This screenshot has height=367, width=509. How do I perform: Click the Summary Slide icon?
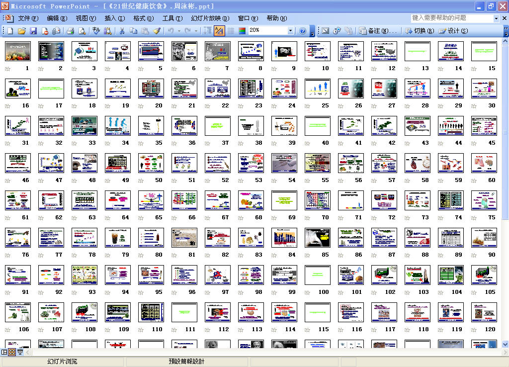tap(348, 31)
